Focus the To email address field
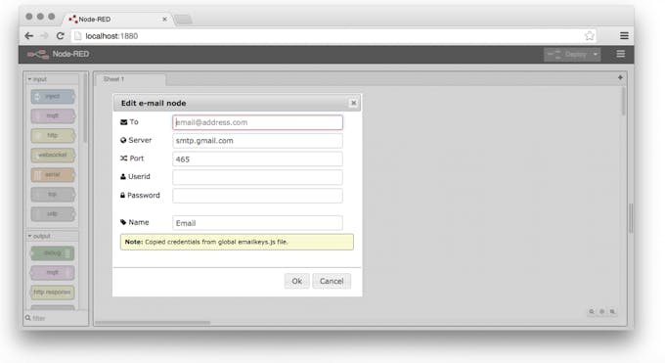 (x=257, y=122)
